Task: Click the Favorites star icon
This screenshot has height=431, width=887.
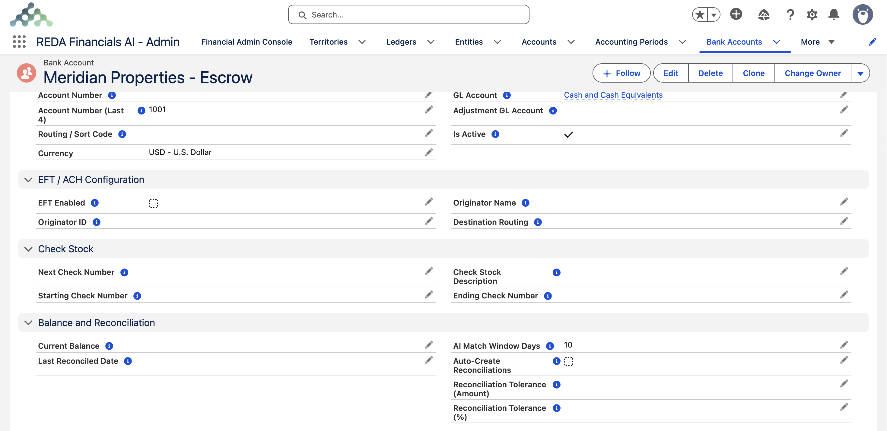Action: [700, 15]
